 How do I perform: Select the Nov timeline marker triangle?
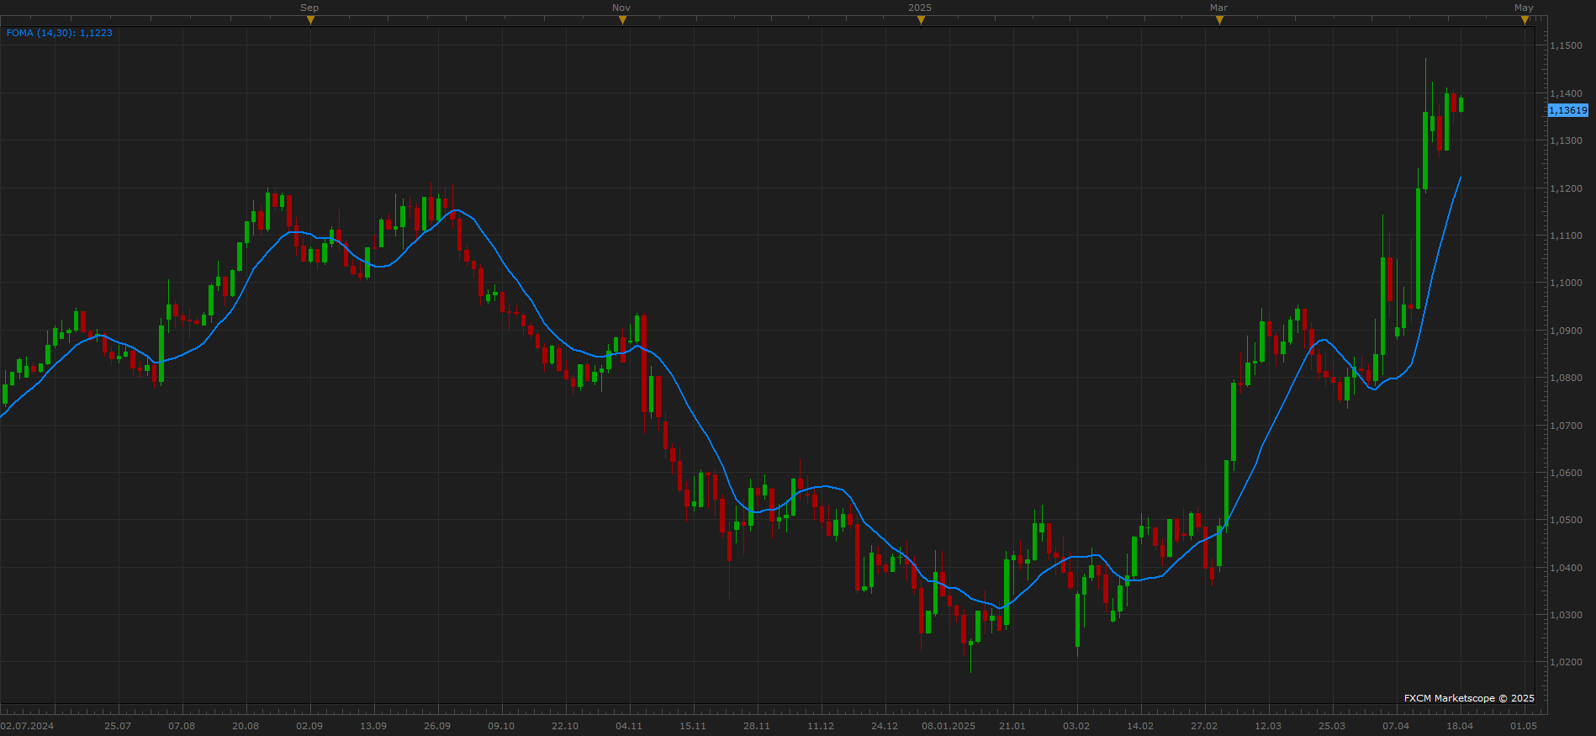(622, 20)
